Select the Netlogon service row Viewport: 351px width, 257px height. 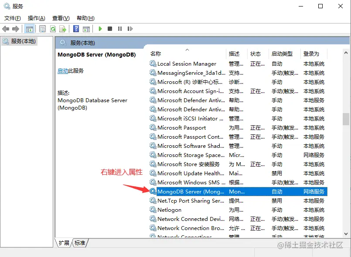click(x=239, y=210)
